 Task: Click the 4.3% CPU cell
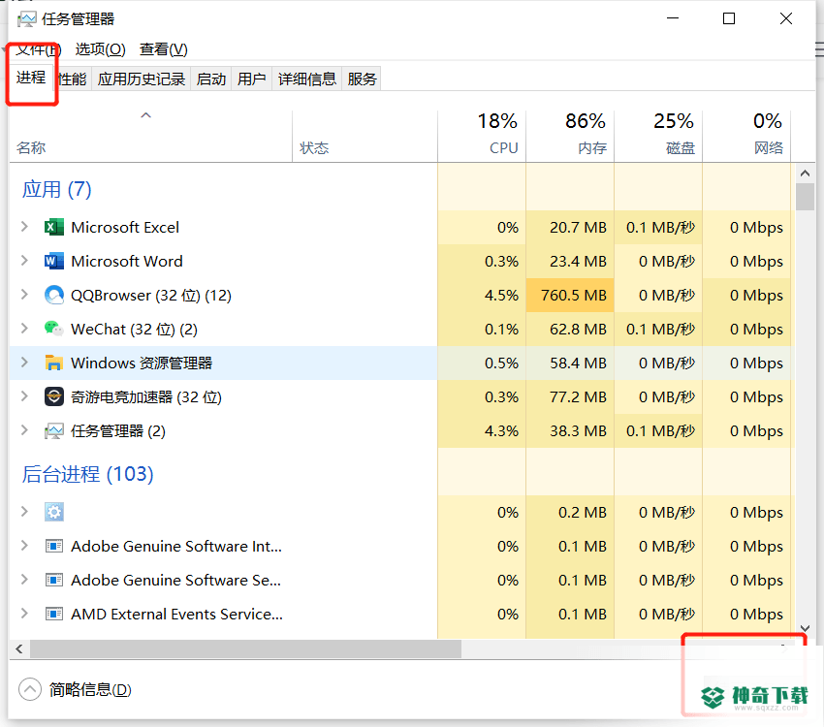pos(482,430)
